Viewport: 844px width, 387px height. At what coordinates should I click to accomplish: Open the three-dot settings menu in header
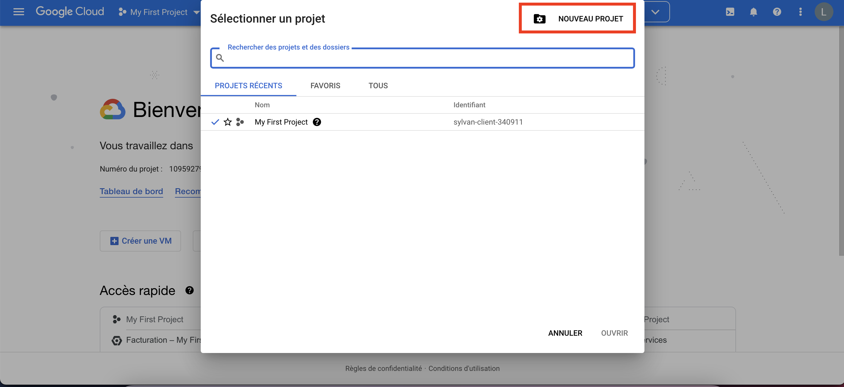pyautogui.click(x=801, y=12)
